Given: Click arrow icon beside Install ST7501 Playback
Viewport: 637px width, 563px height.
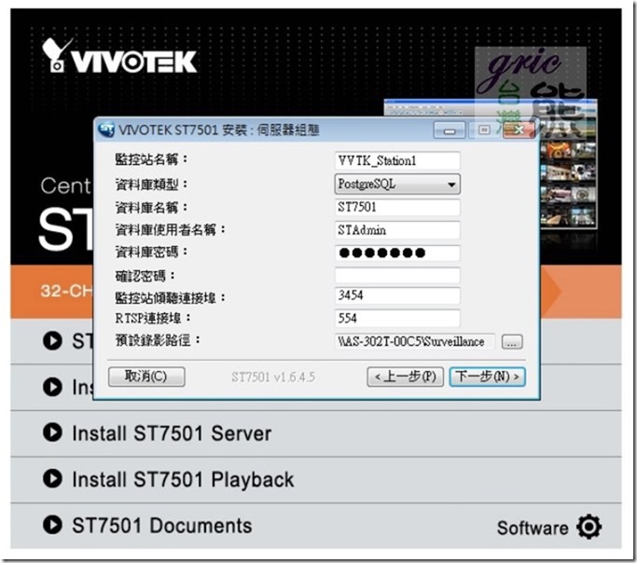Looking at the screenshot, I should (x=52, y=478).
